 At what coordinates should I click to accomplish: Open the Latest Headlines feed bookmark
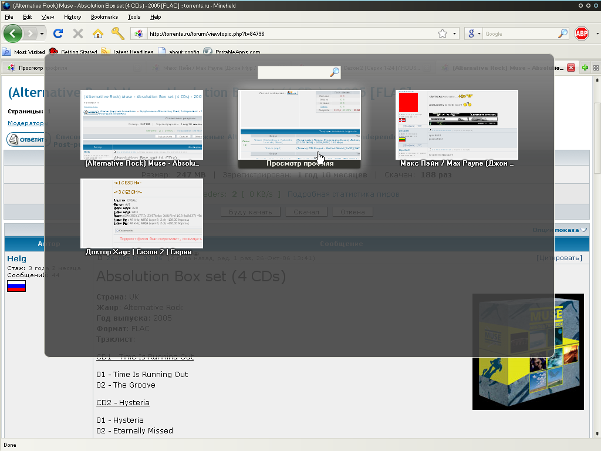127,52
